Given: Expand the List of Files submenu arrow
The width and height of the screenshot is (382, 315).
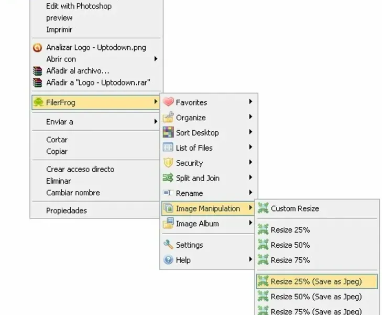Looking at the screenshot, I should pyautogui.click(x=251, y=148).
